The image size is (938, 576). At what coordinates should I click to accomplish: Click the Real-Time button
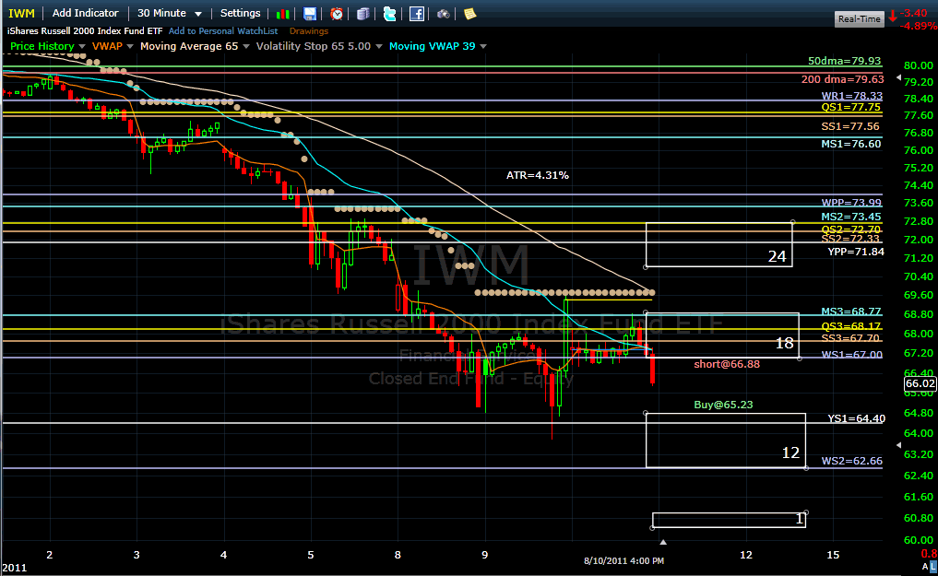859,19
